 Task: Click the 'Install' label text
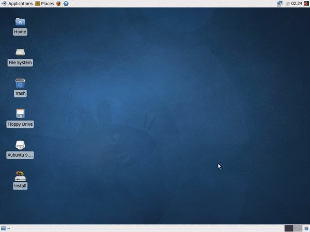tap(20, 186)
